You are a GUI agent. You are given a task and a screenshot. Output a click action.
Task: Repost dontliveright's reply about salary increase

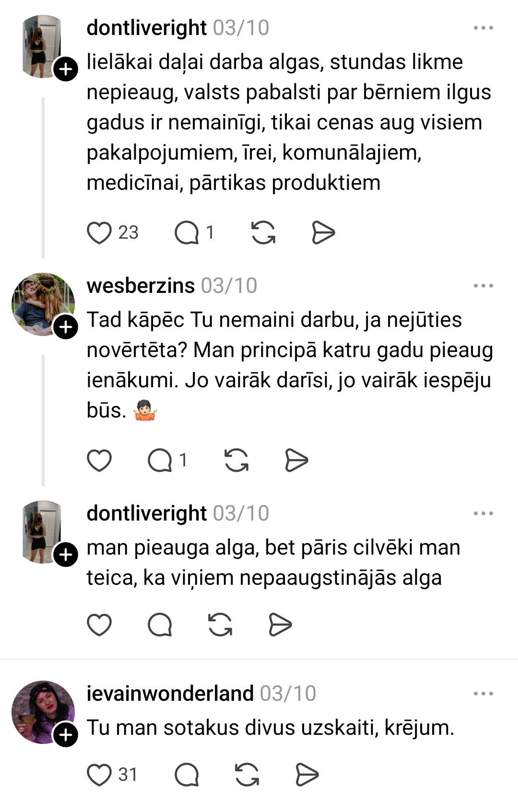[x=220, y=625]
